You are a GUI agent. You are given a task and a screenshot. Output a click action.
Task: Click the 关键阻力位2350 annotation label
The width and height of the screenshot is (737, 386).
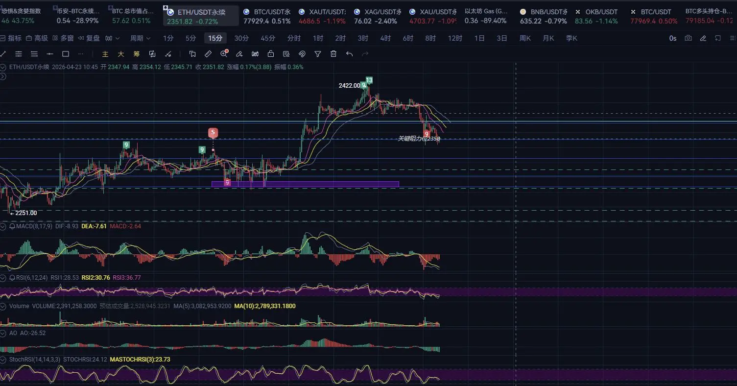coord(419,139)
